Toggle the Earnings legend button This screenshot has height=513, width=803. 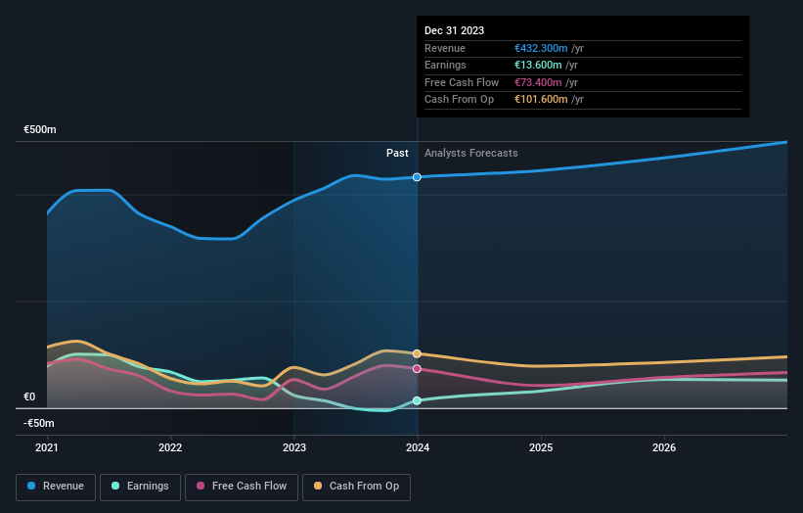[140, 487]
